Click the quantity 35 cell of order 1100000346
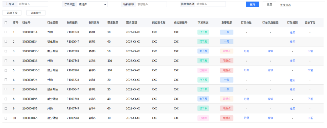The image size is (327, 128). click(x=109, y=89)
